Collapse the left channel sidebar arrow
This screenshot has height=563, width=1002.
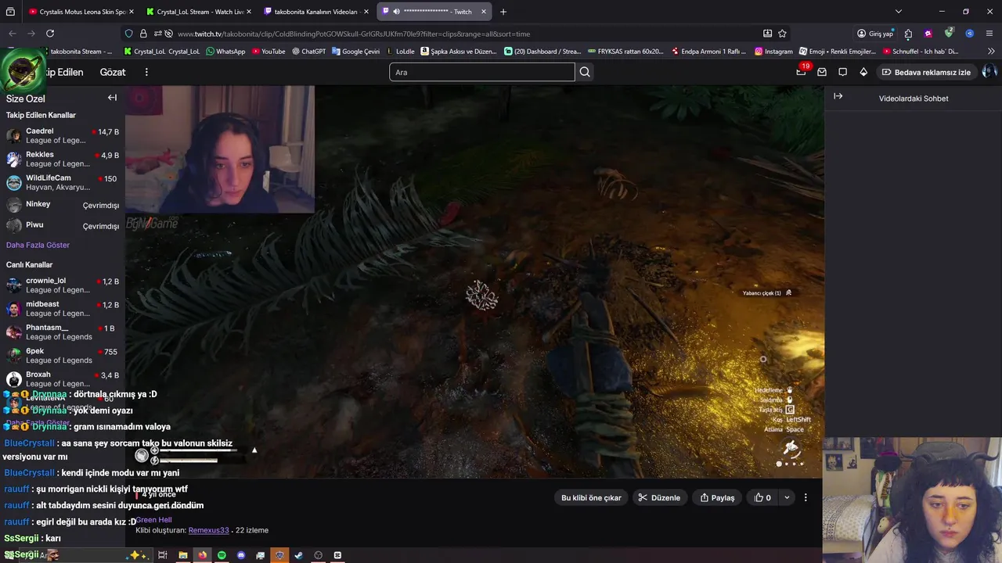[x=112, y=98]
